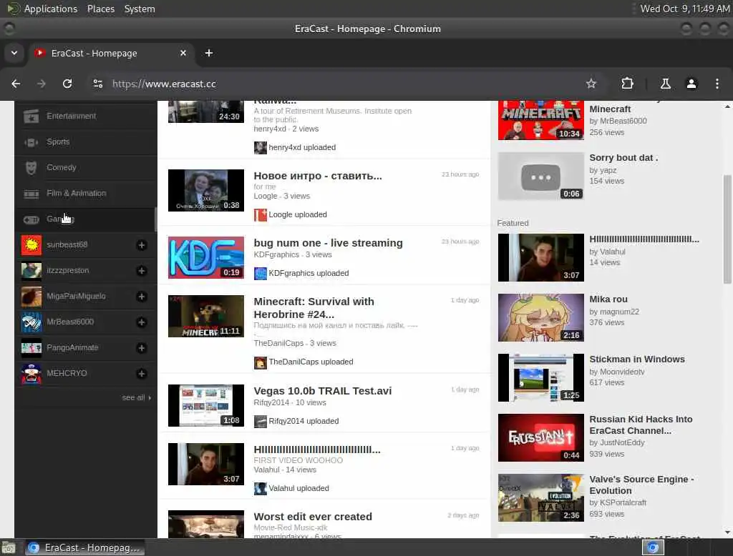Viewport: 733px width, 556px height.
Task: Play the KDF thumbnail video
Action: point(205,257)
